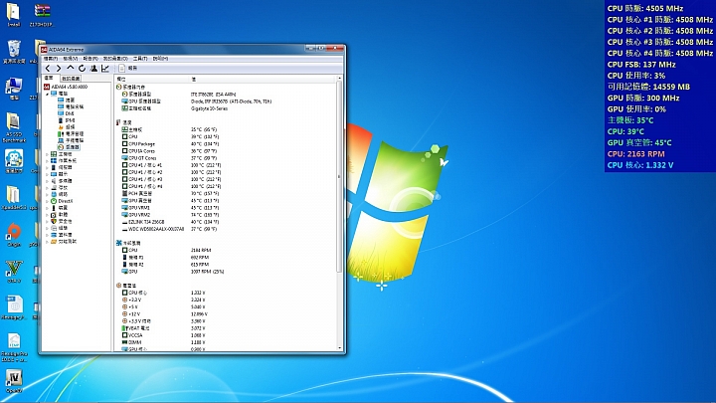716x403 pixels.
Task: Click the Report page button in the toolbar
Action: pyautogui.click(x=128, y=68)
